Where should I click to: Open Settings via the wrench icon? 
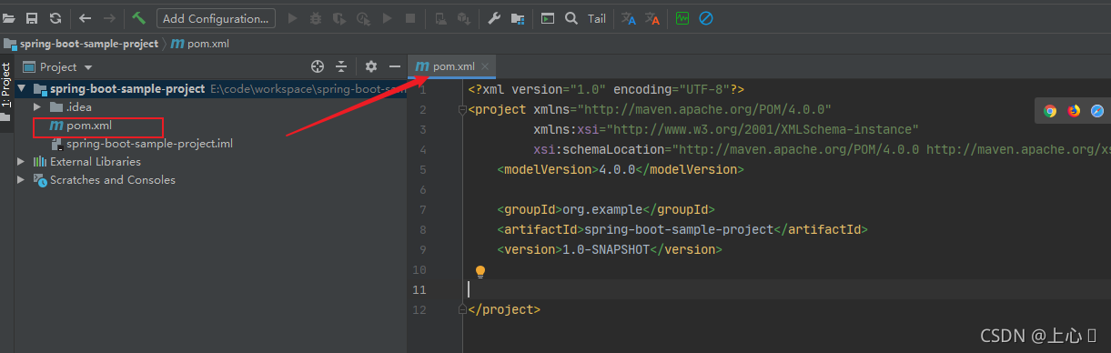[x=494, y=18]
